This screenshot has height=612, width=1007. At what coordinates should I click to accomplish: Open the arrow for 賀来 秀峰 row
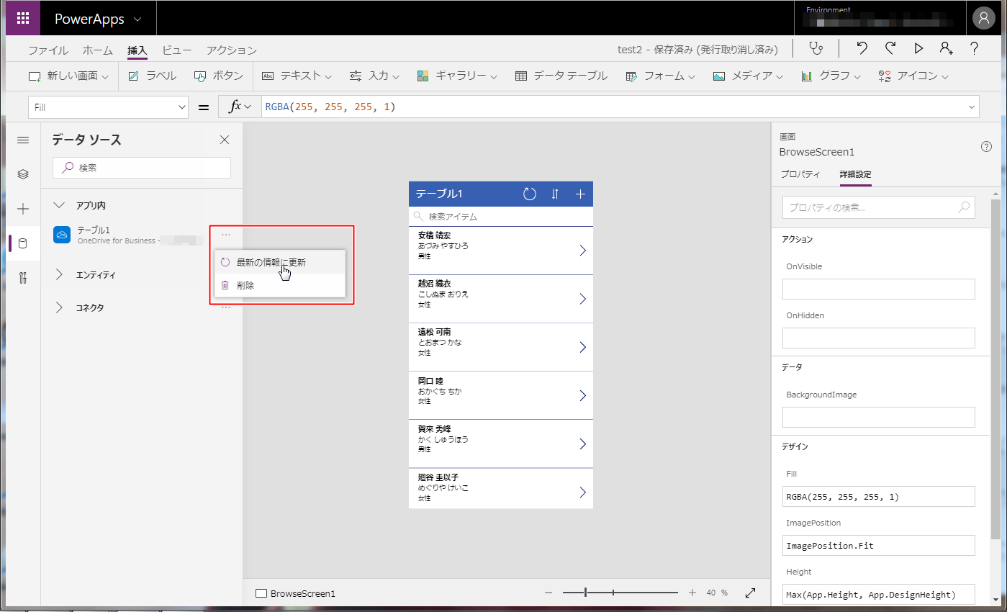coord(582,444)
